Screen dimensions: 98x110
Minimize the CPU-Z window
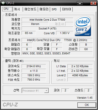(80, 3)
